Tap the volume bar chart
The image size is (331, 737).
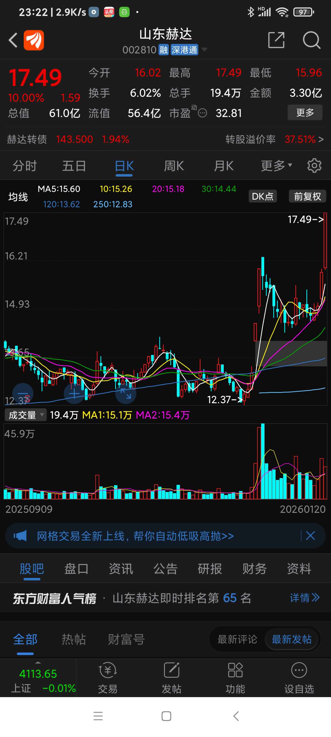coord(165,461)
